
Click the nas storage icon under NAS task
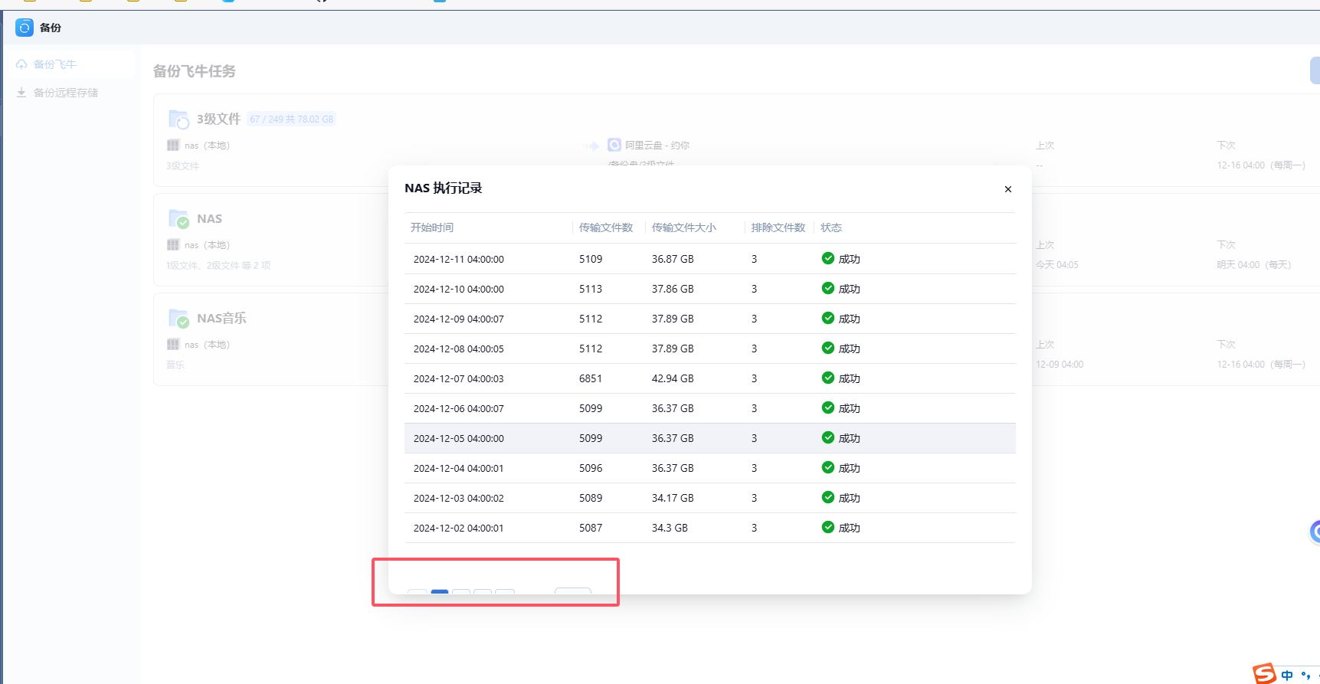[x=173, y=244]
